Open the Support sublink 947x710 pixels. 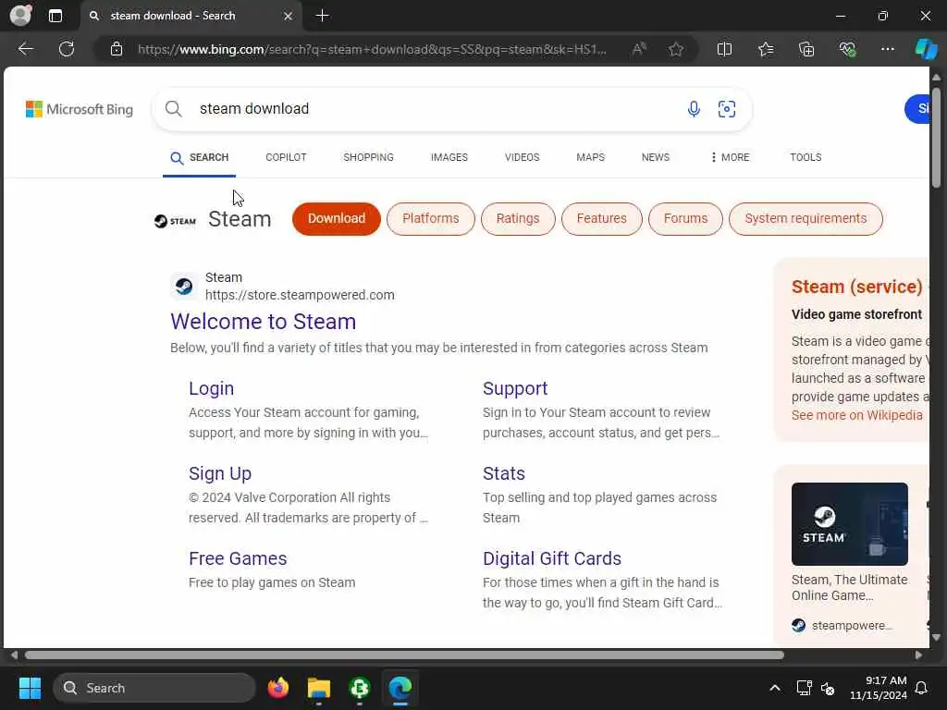[515, 389]
